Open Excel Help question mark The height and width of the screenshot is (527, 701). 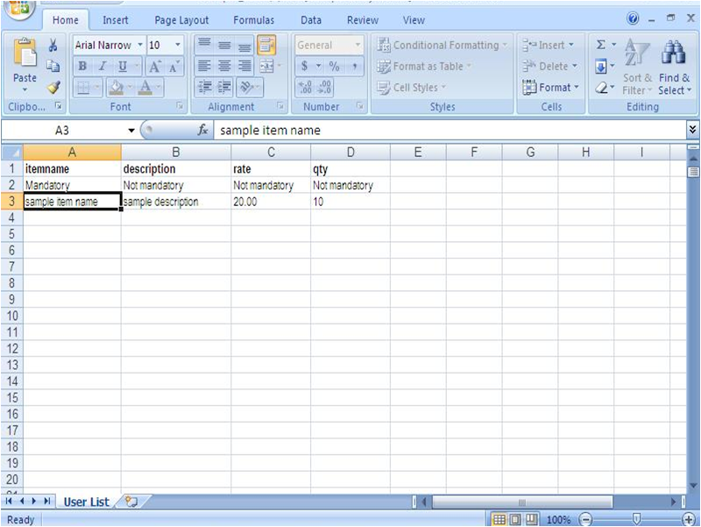pyautogui.click(x=633, y=18)
